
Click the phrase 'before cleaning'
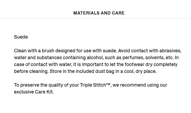coord(31,71)
